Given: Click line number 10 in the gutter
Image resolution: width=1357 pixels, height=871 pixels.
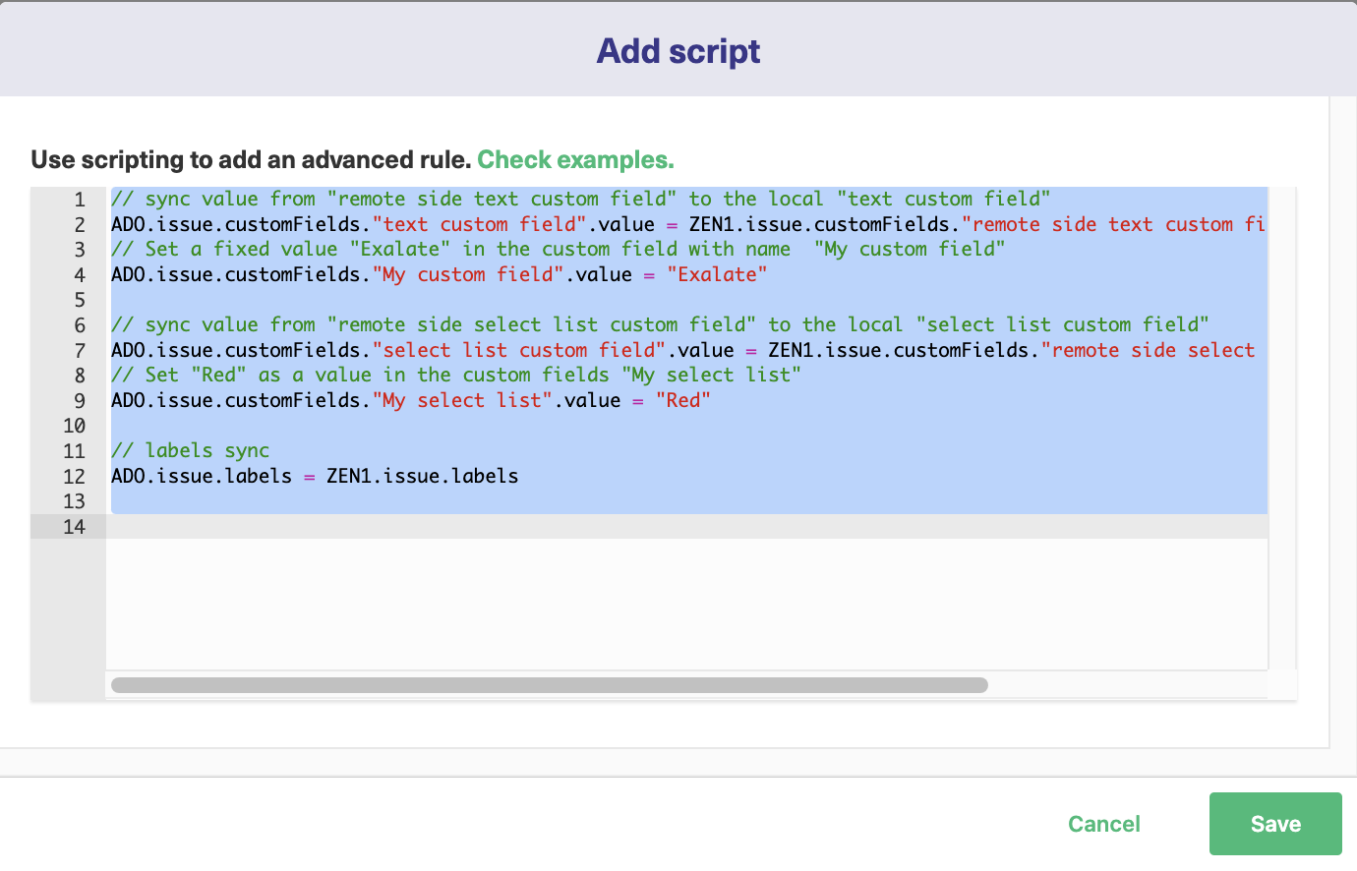Looking at the screenshot, I should click(74, 426).
